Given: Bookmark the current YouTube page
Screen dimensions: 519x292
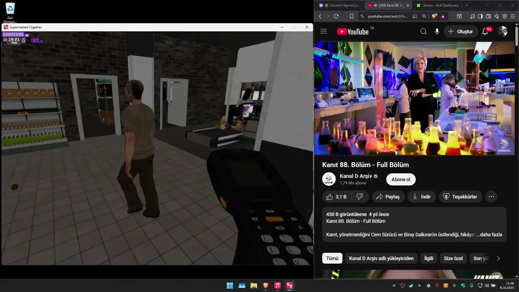Looking at the screenshot, I should click(x=352, y=16).
